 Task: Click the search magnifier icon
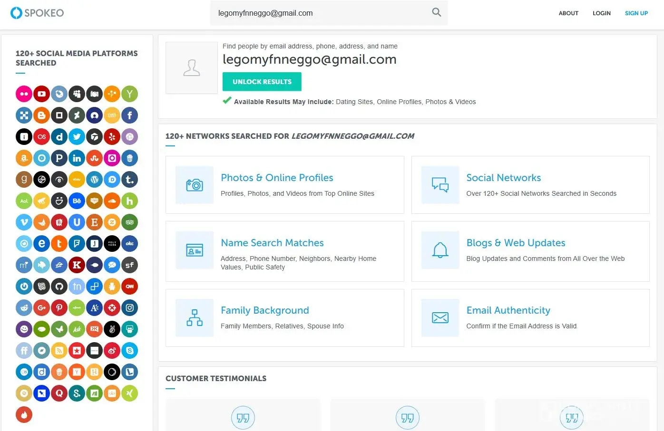(x=436, y=13)
